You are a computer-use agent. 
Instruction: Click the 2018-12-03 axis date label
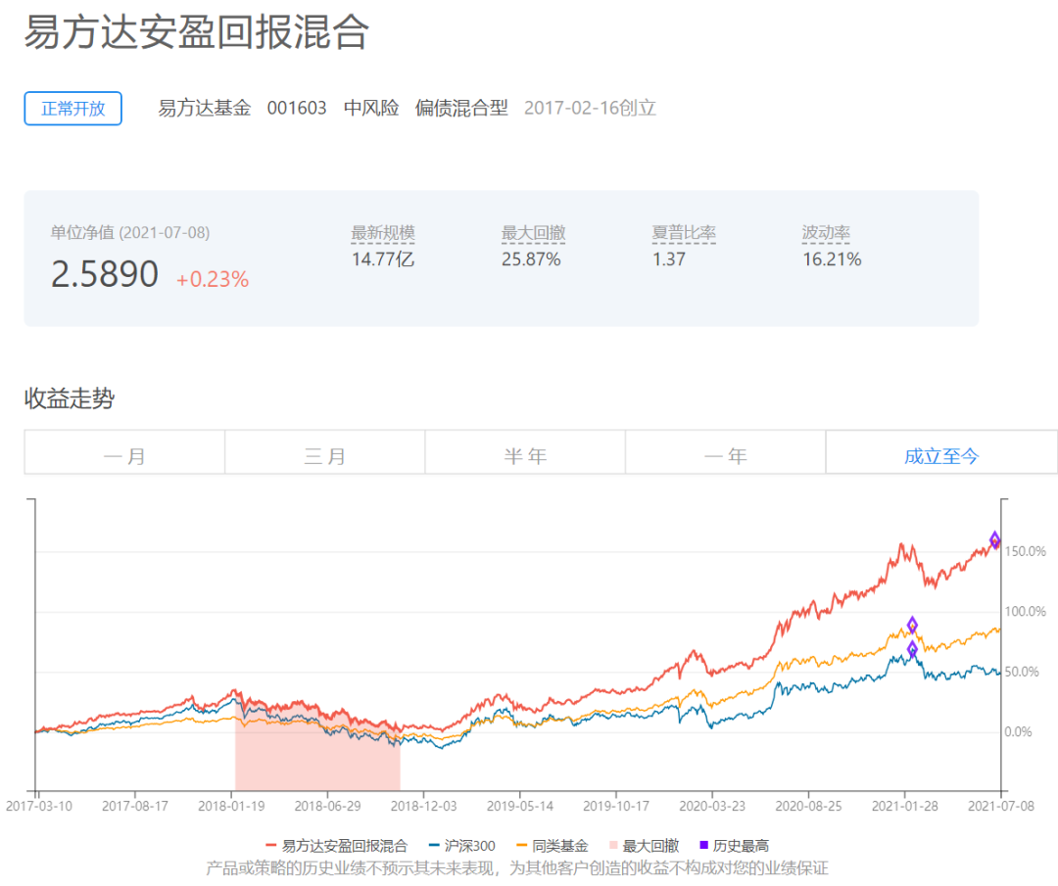[x=424, y=806]
